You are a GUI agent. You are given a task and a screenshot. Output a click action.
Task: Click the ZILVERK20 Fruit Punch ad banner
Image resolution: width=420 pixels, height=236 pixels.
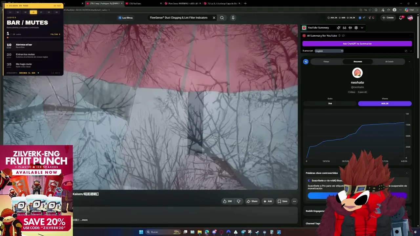tap(36, 190)
